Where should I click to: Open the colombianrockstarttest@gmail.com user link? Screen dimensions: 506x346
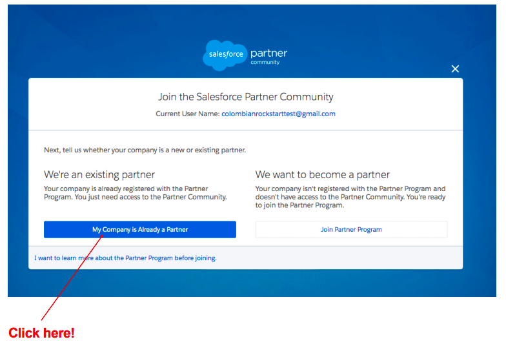tap(278, 114)
